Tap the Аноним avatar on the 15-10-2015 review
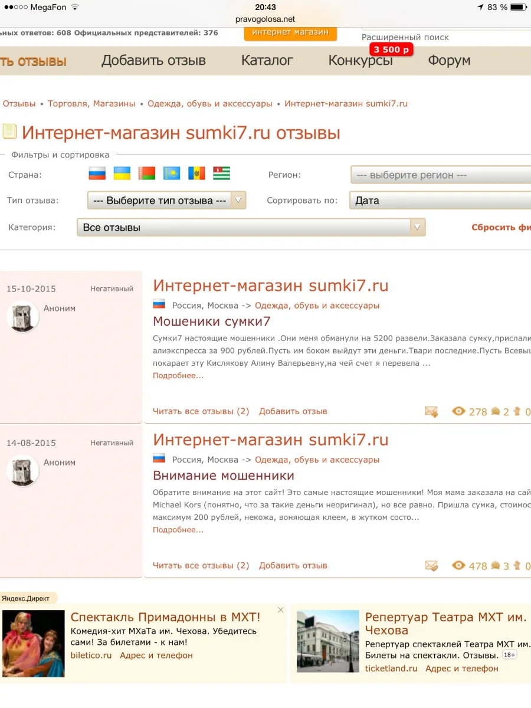Image resolution: width=531 pixels, height=708 pixels. 22,317
